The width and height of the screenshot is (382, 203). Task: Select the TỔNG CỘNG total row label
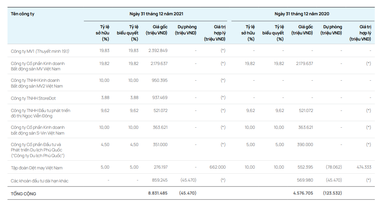click(x=23, y=193)
